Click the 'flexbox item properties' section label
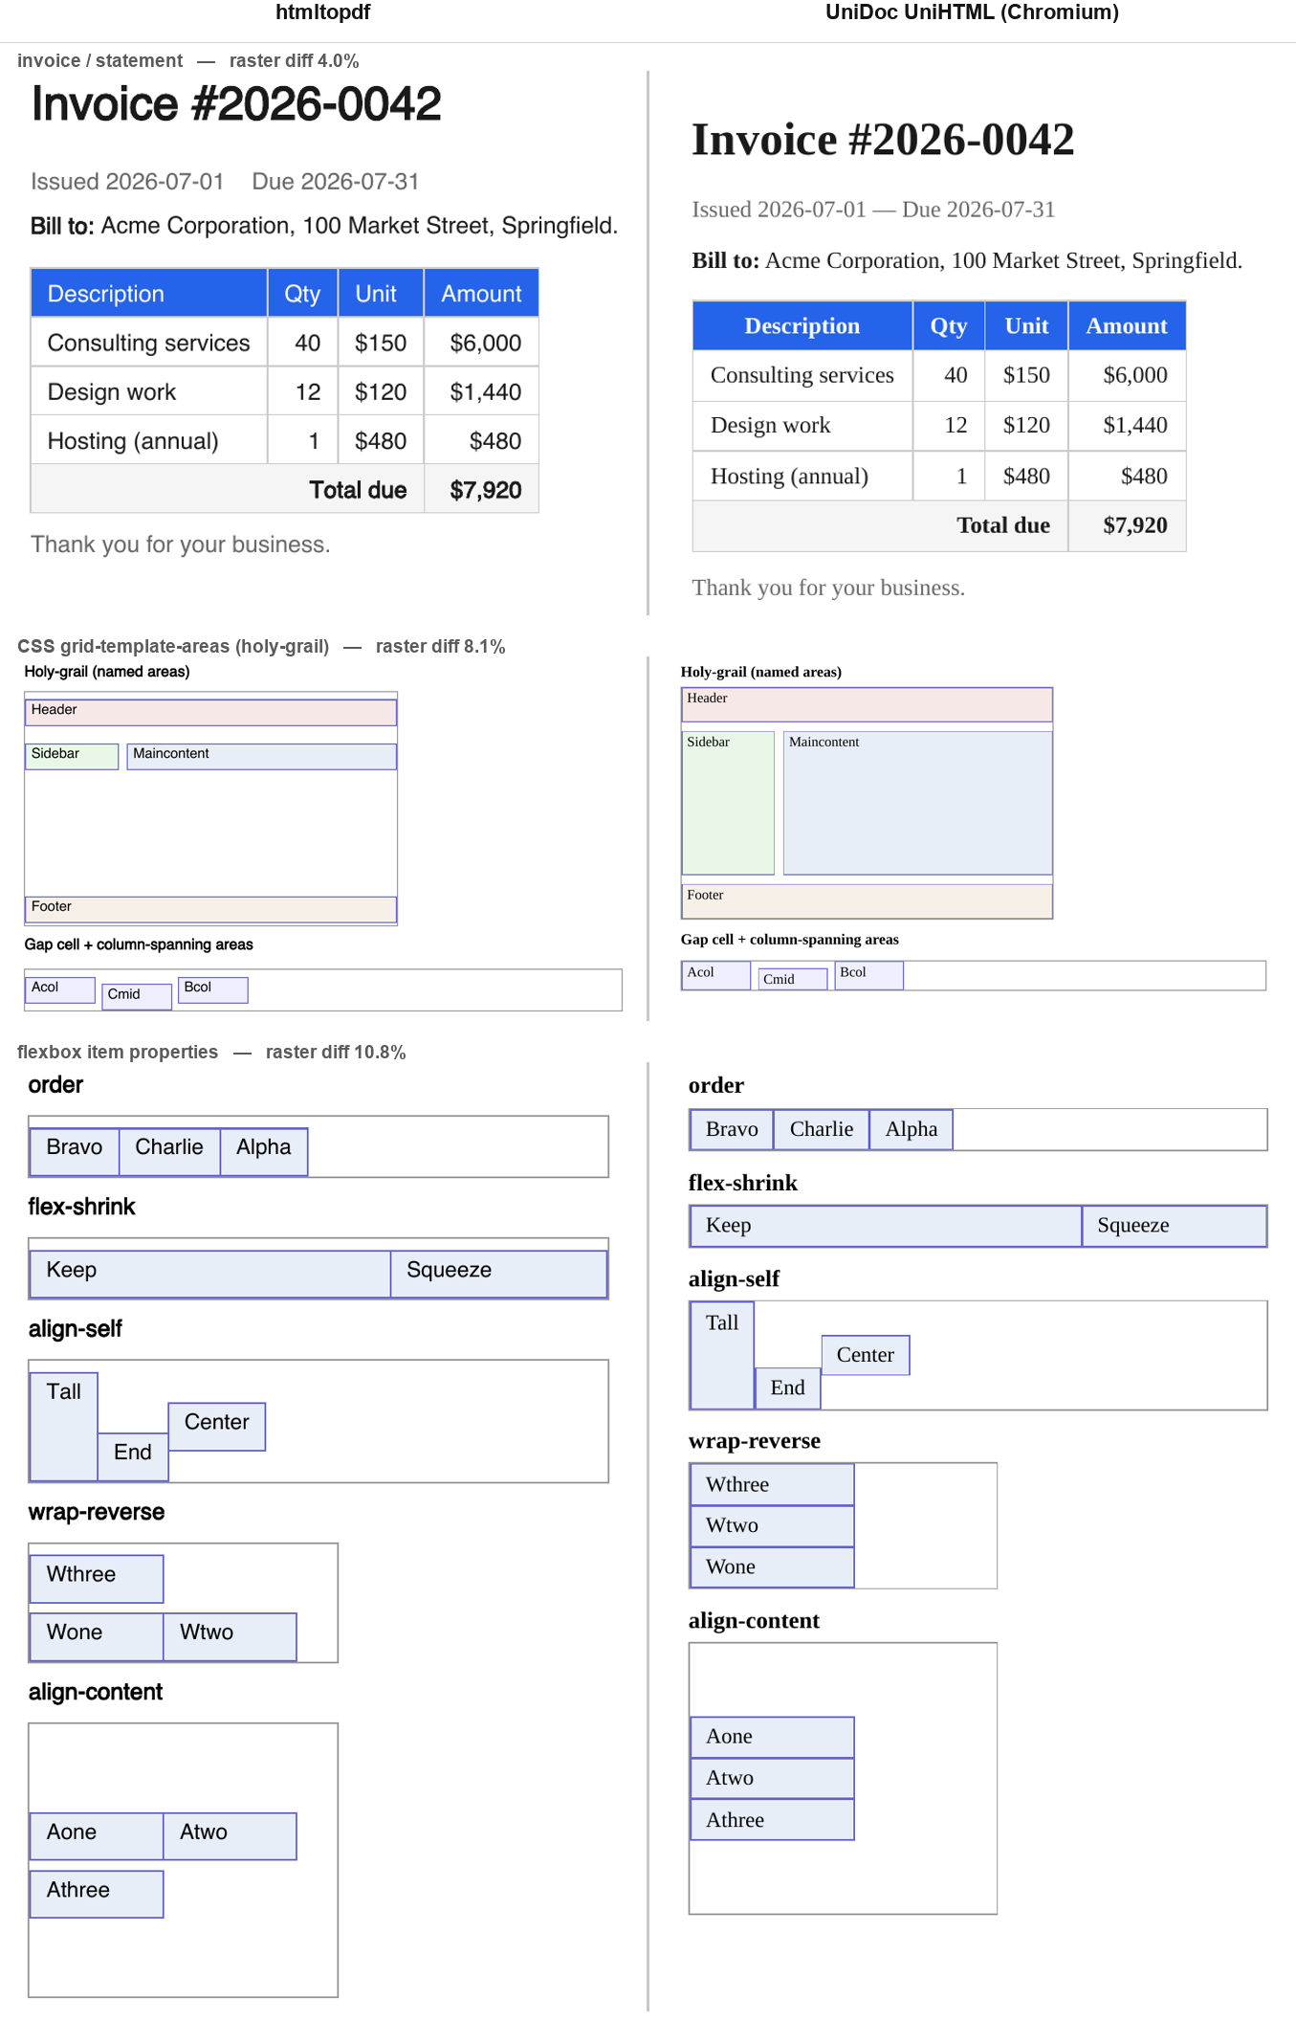This screenshot has height=2043, width=1296. (x=118, y=1052)
